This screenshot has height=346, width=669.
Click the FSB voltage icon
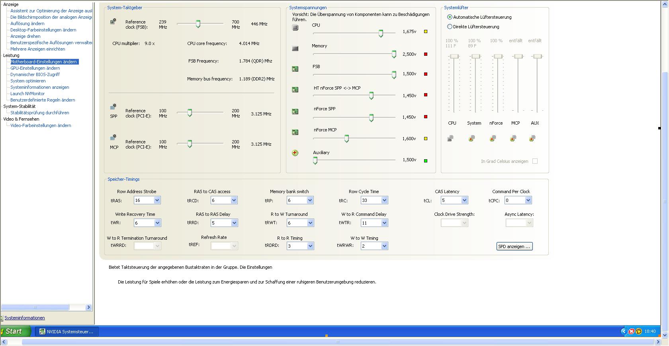[x=295, y=69]
